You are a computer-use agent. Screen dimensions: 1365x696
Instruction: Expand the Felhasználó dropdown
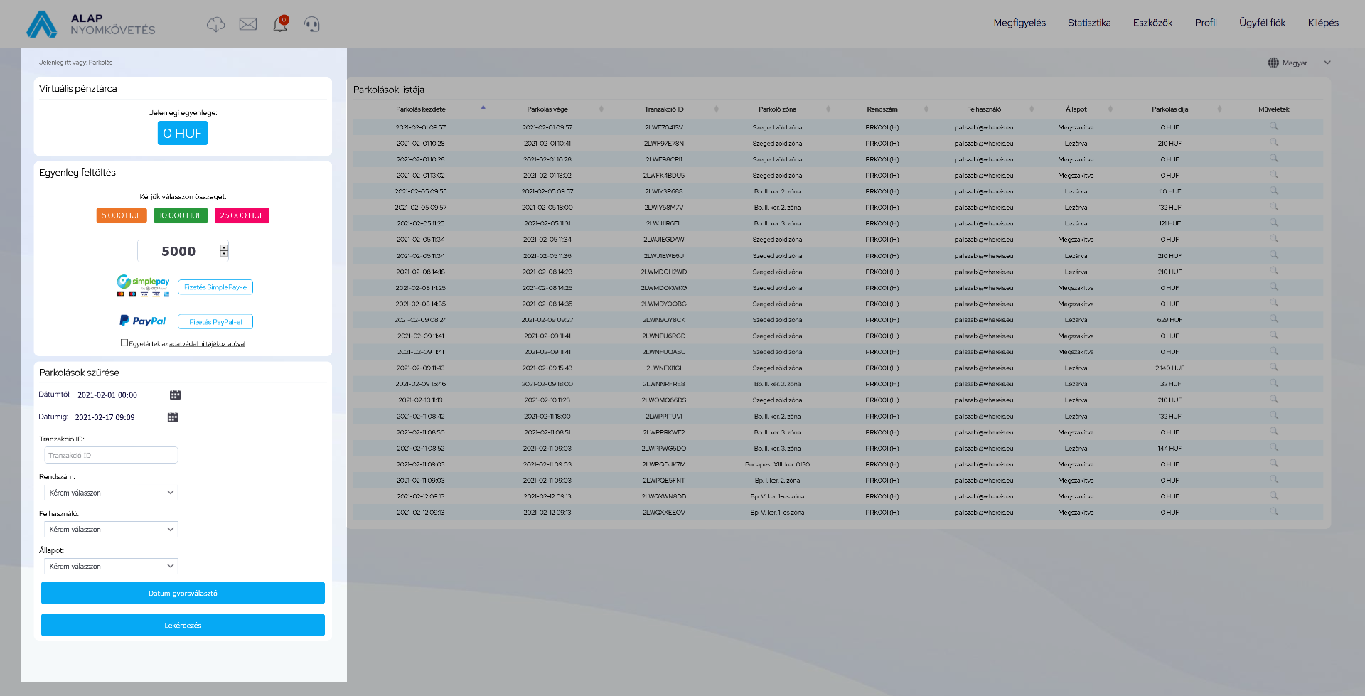tap(111, 530)
